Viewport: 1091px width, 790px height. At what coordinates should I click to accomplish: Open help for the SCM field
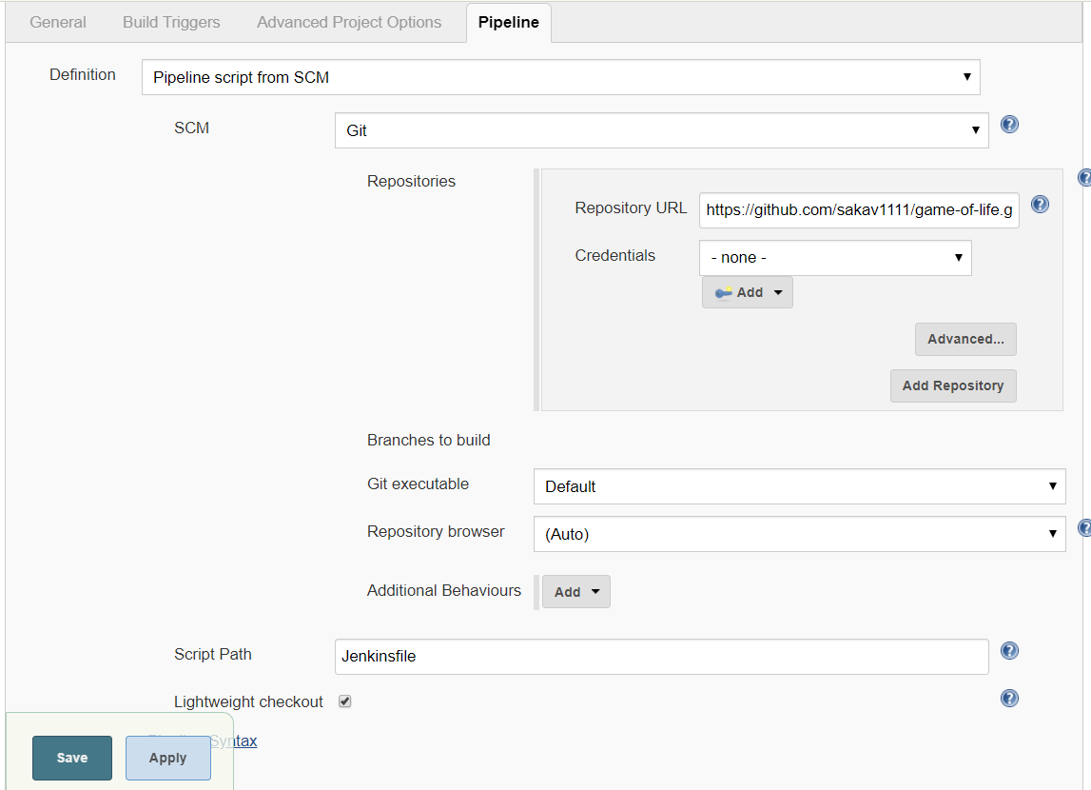point(1010,125)
